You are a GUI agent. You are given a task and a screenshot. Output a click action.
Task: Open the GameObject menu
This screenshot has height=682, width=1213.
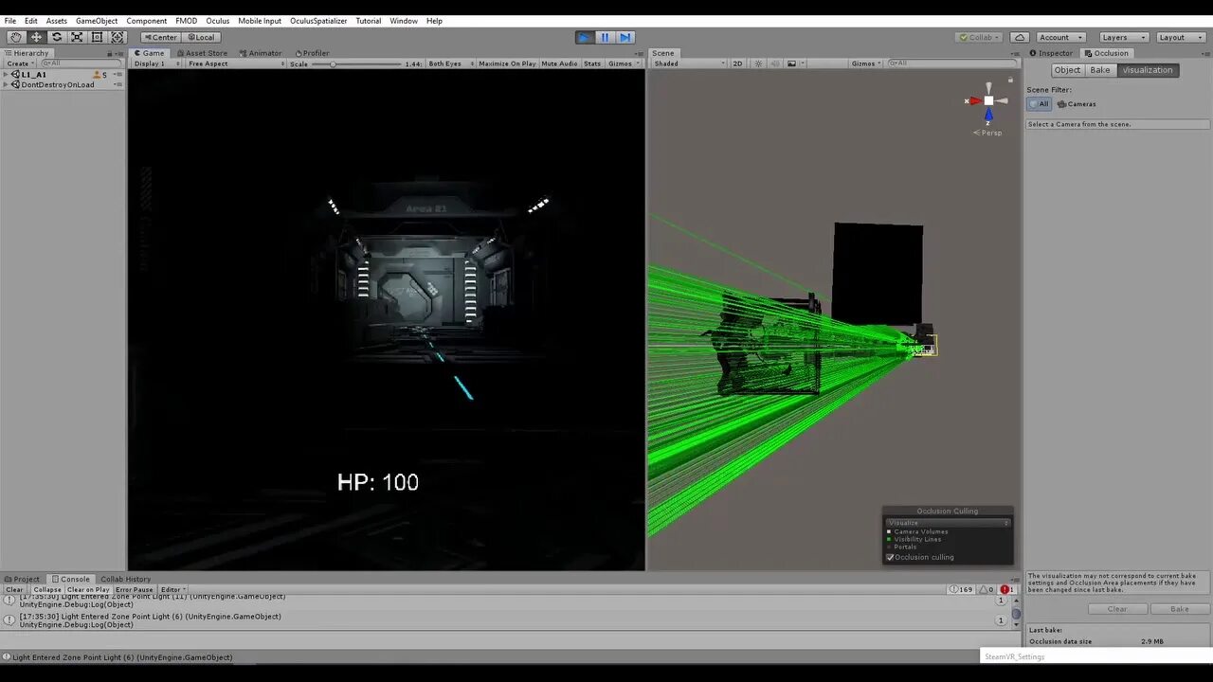tap(97, 21)
